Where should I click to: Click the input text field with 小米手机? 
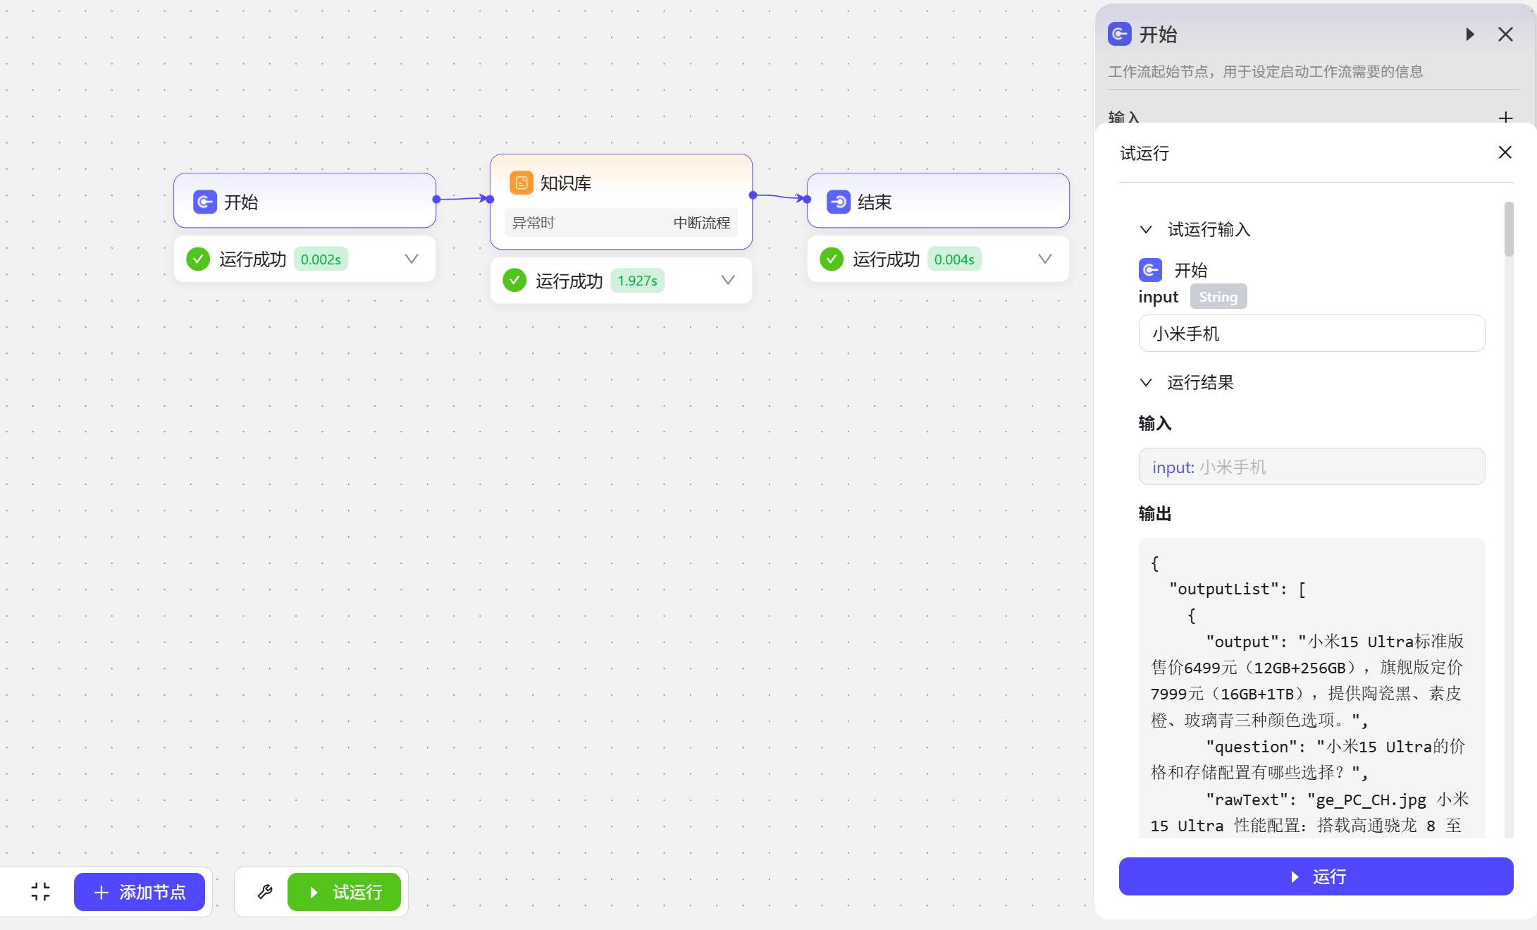[1311, 334]
